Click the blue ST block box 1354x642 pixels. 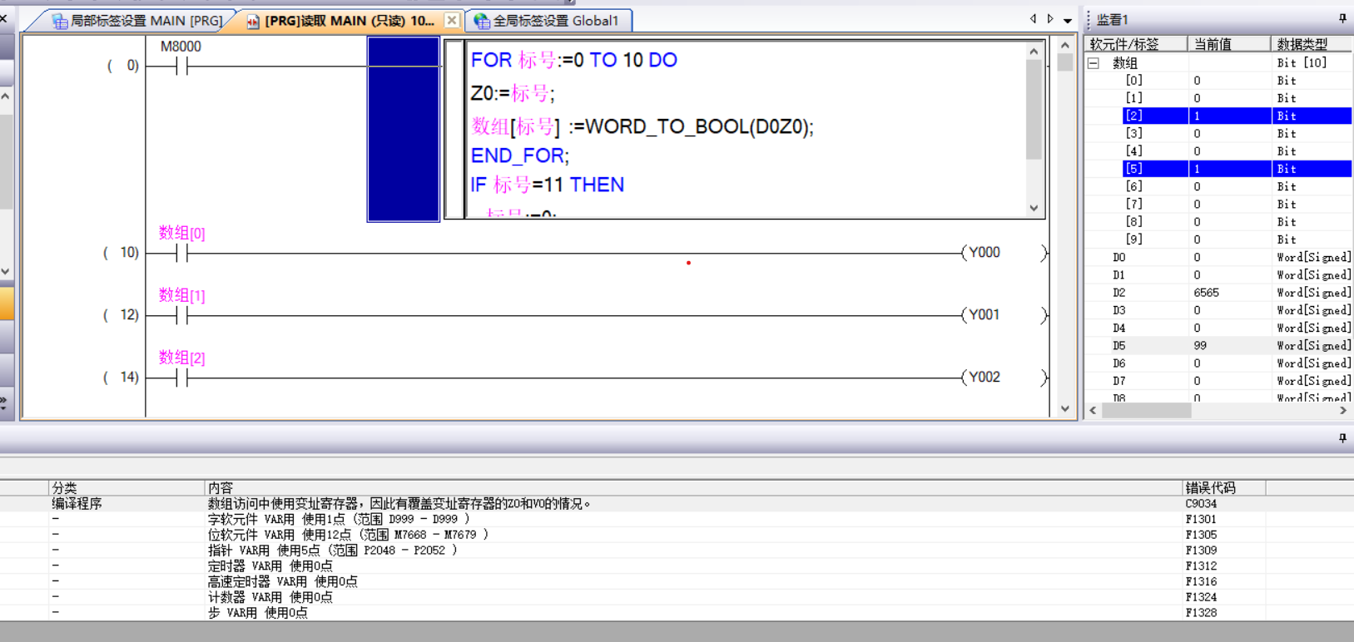403,129
